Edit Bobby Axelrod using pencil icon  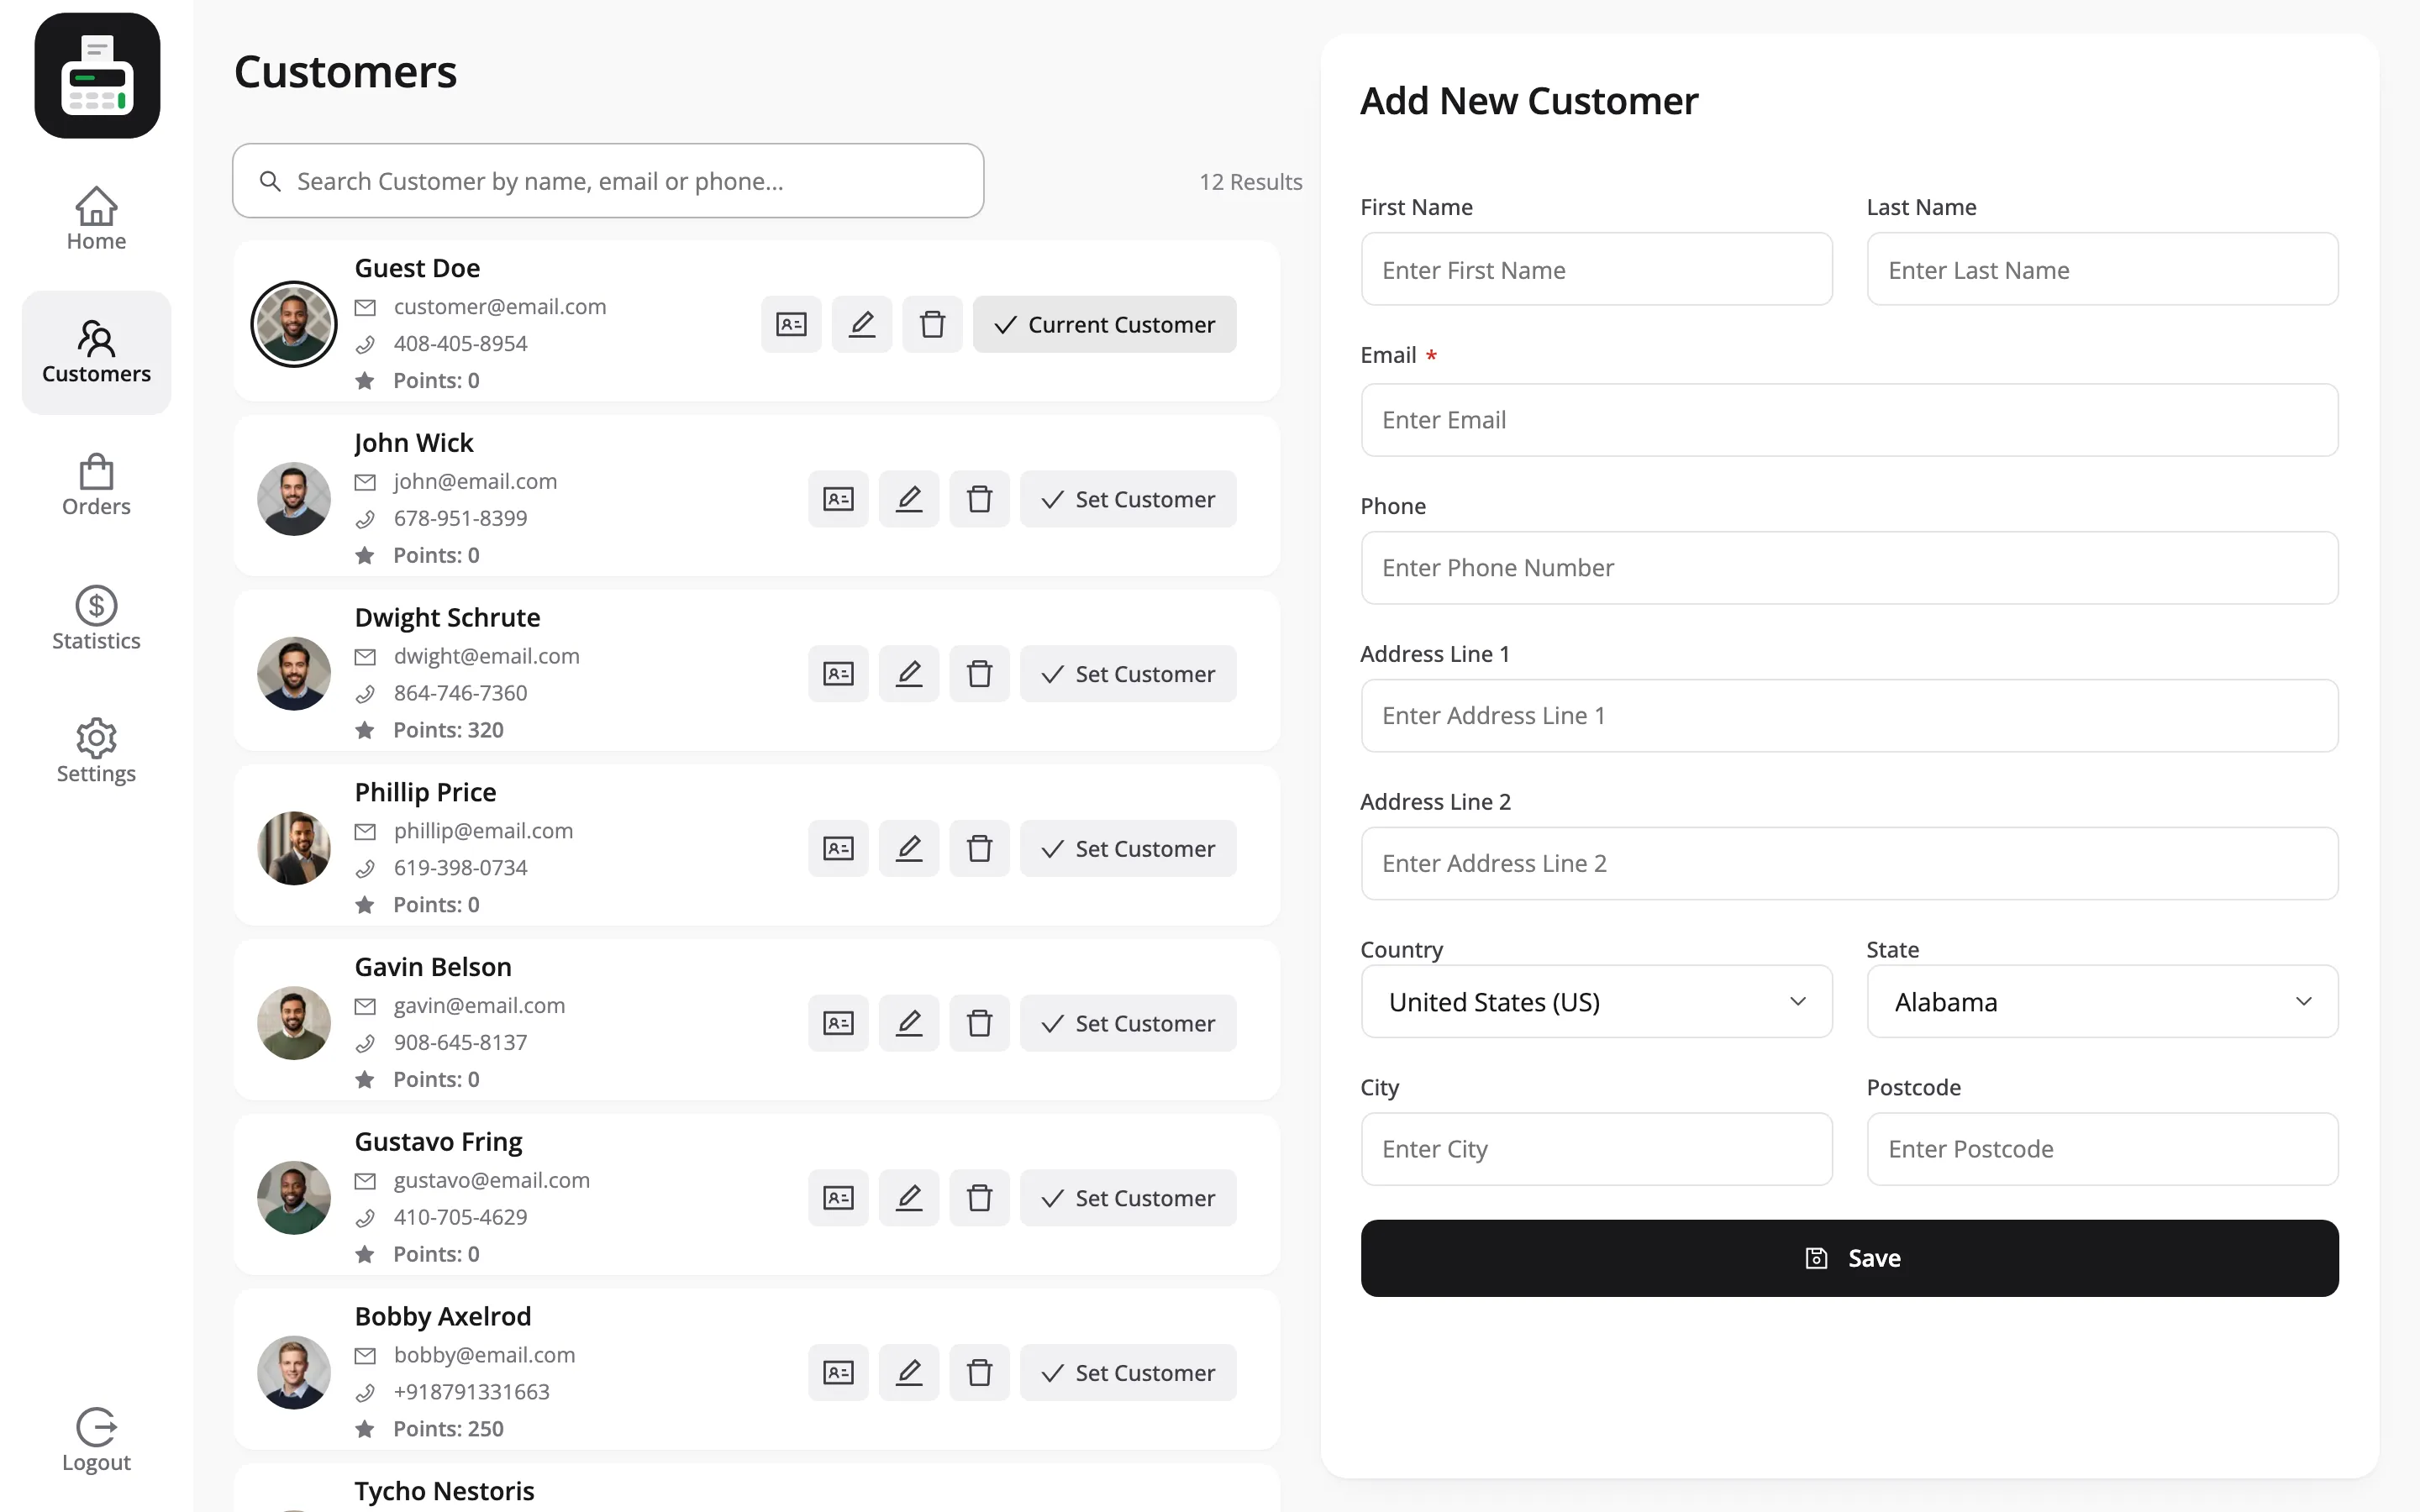coord(909,1373)
